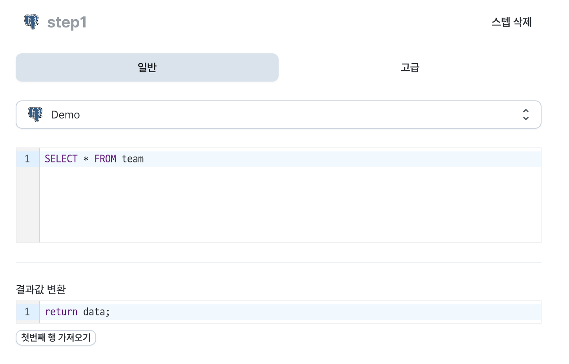Image resolution: width=569 pixels, height=364 pixels.
Task: Click the Demo text in resource selector
Action: click(x=66, y=115)
